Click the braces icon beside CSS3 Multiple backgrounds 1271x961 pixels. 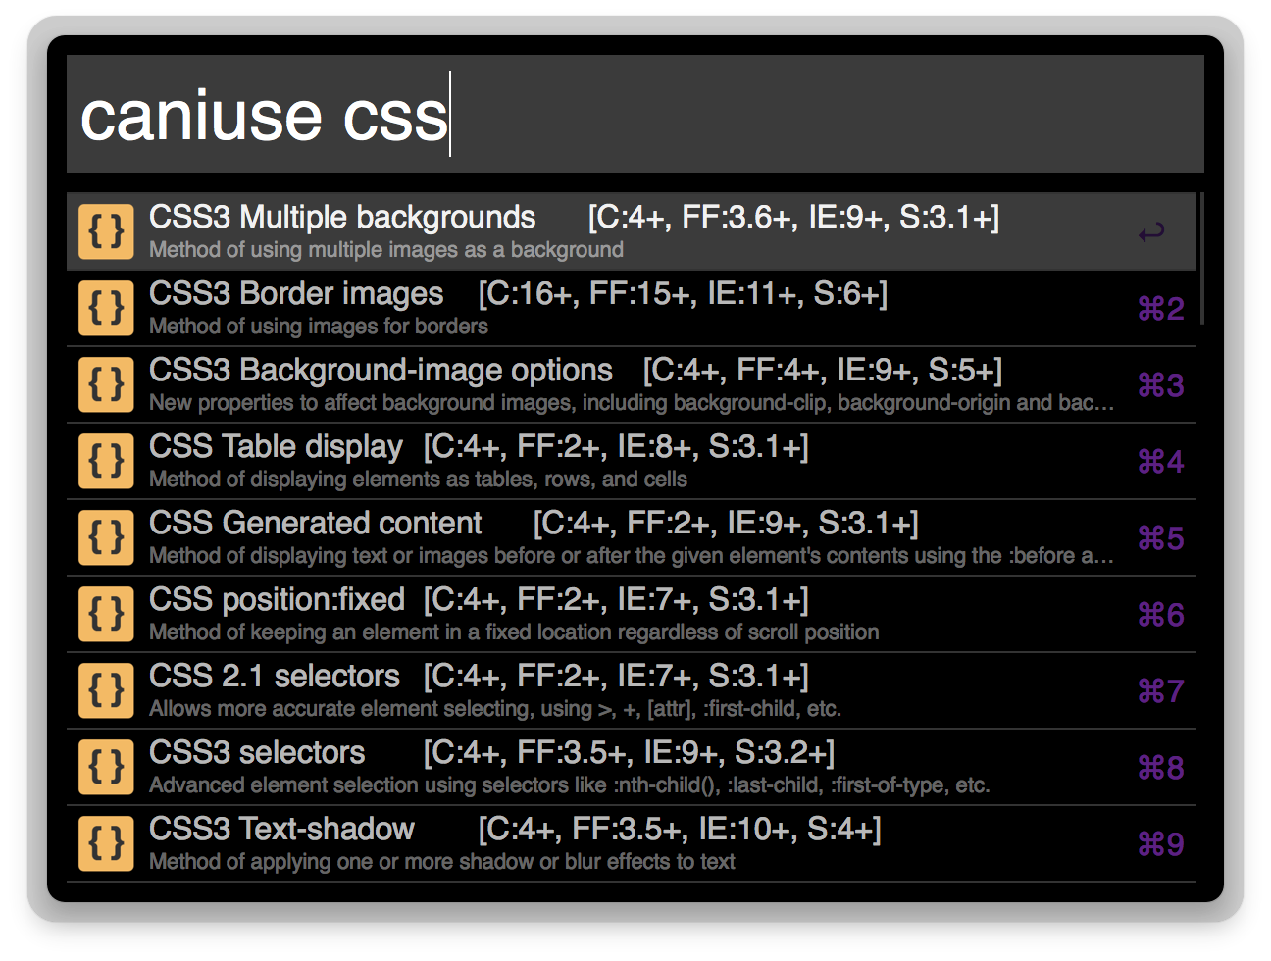click(x=106, y=231)
